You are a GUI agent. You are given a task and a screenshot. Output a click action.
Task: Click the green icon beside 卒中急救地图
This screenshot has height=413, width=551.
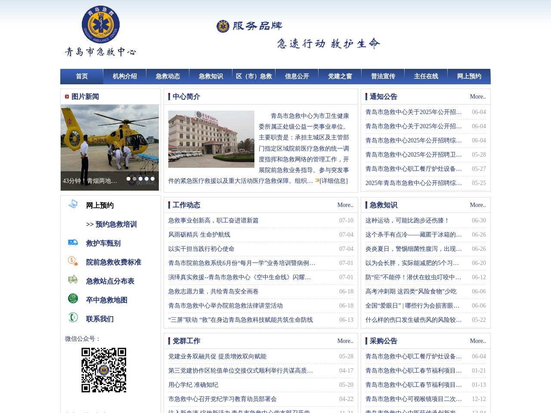73,299
